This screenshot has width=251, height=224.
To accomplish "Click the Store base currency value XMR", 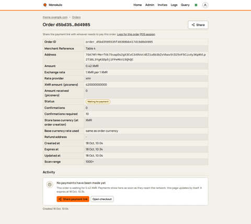I will point(89,120).
